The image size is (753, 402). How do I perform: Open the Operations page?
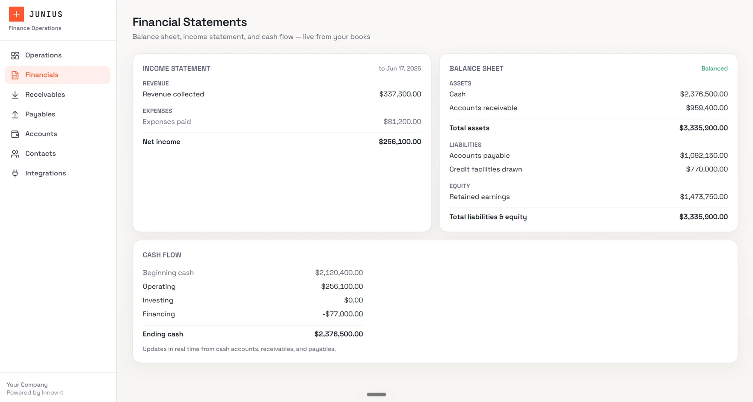(57, 55)
